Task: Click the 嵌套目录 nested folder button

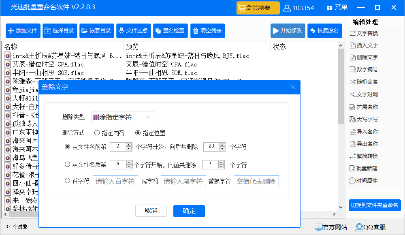Action: click(97, 31)
